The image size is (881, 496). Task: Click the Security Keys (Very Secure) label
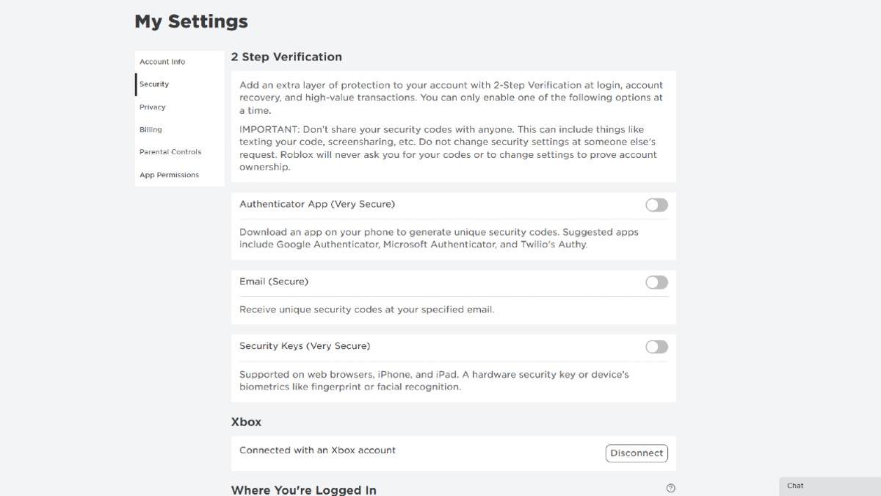[305, 345]
